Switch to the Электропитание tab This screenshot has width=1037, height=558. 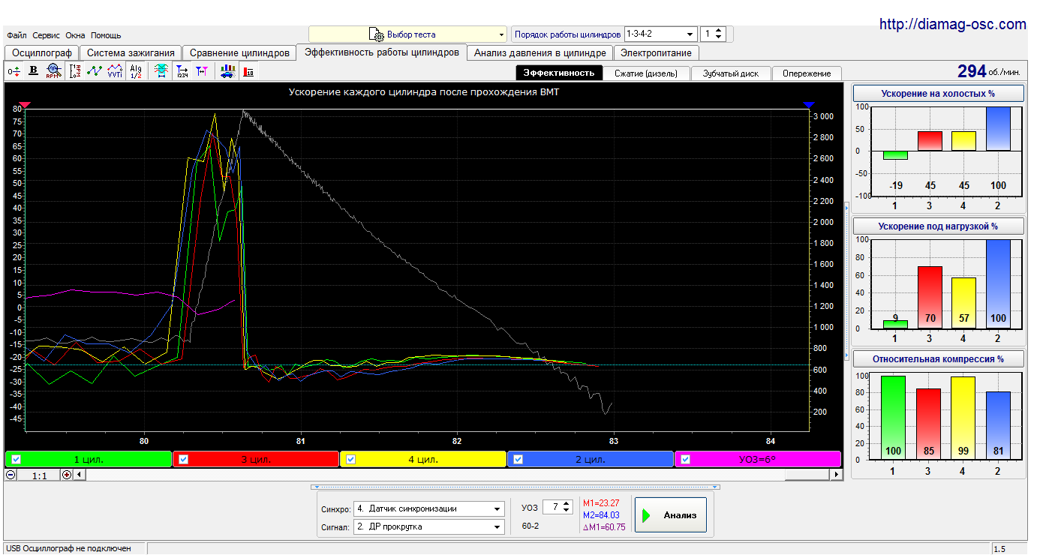[x=657, y=53]
